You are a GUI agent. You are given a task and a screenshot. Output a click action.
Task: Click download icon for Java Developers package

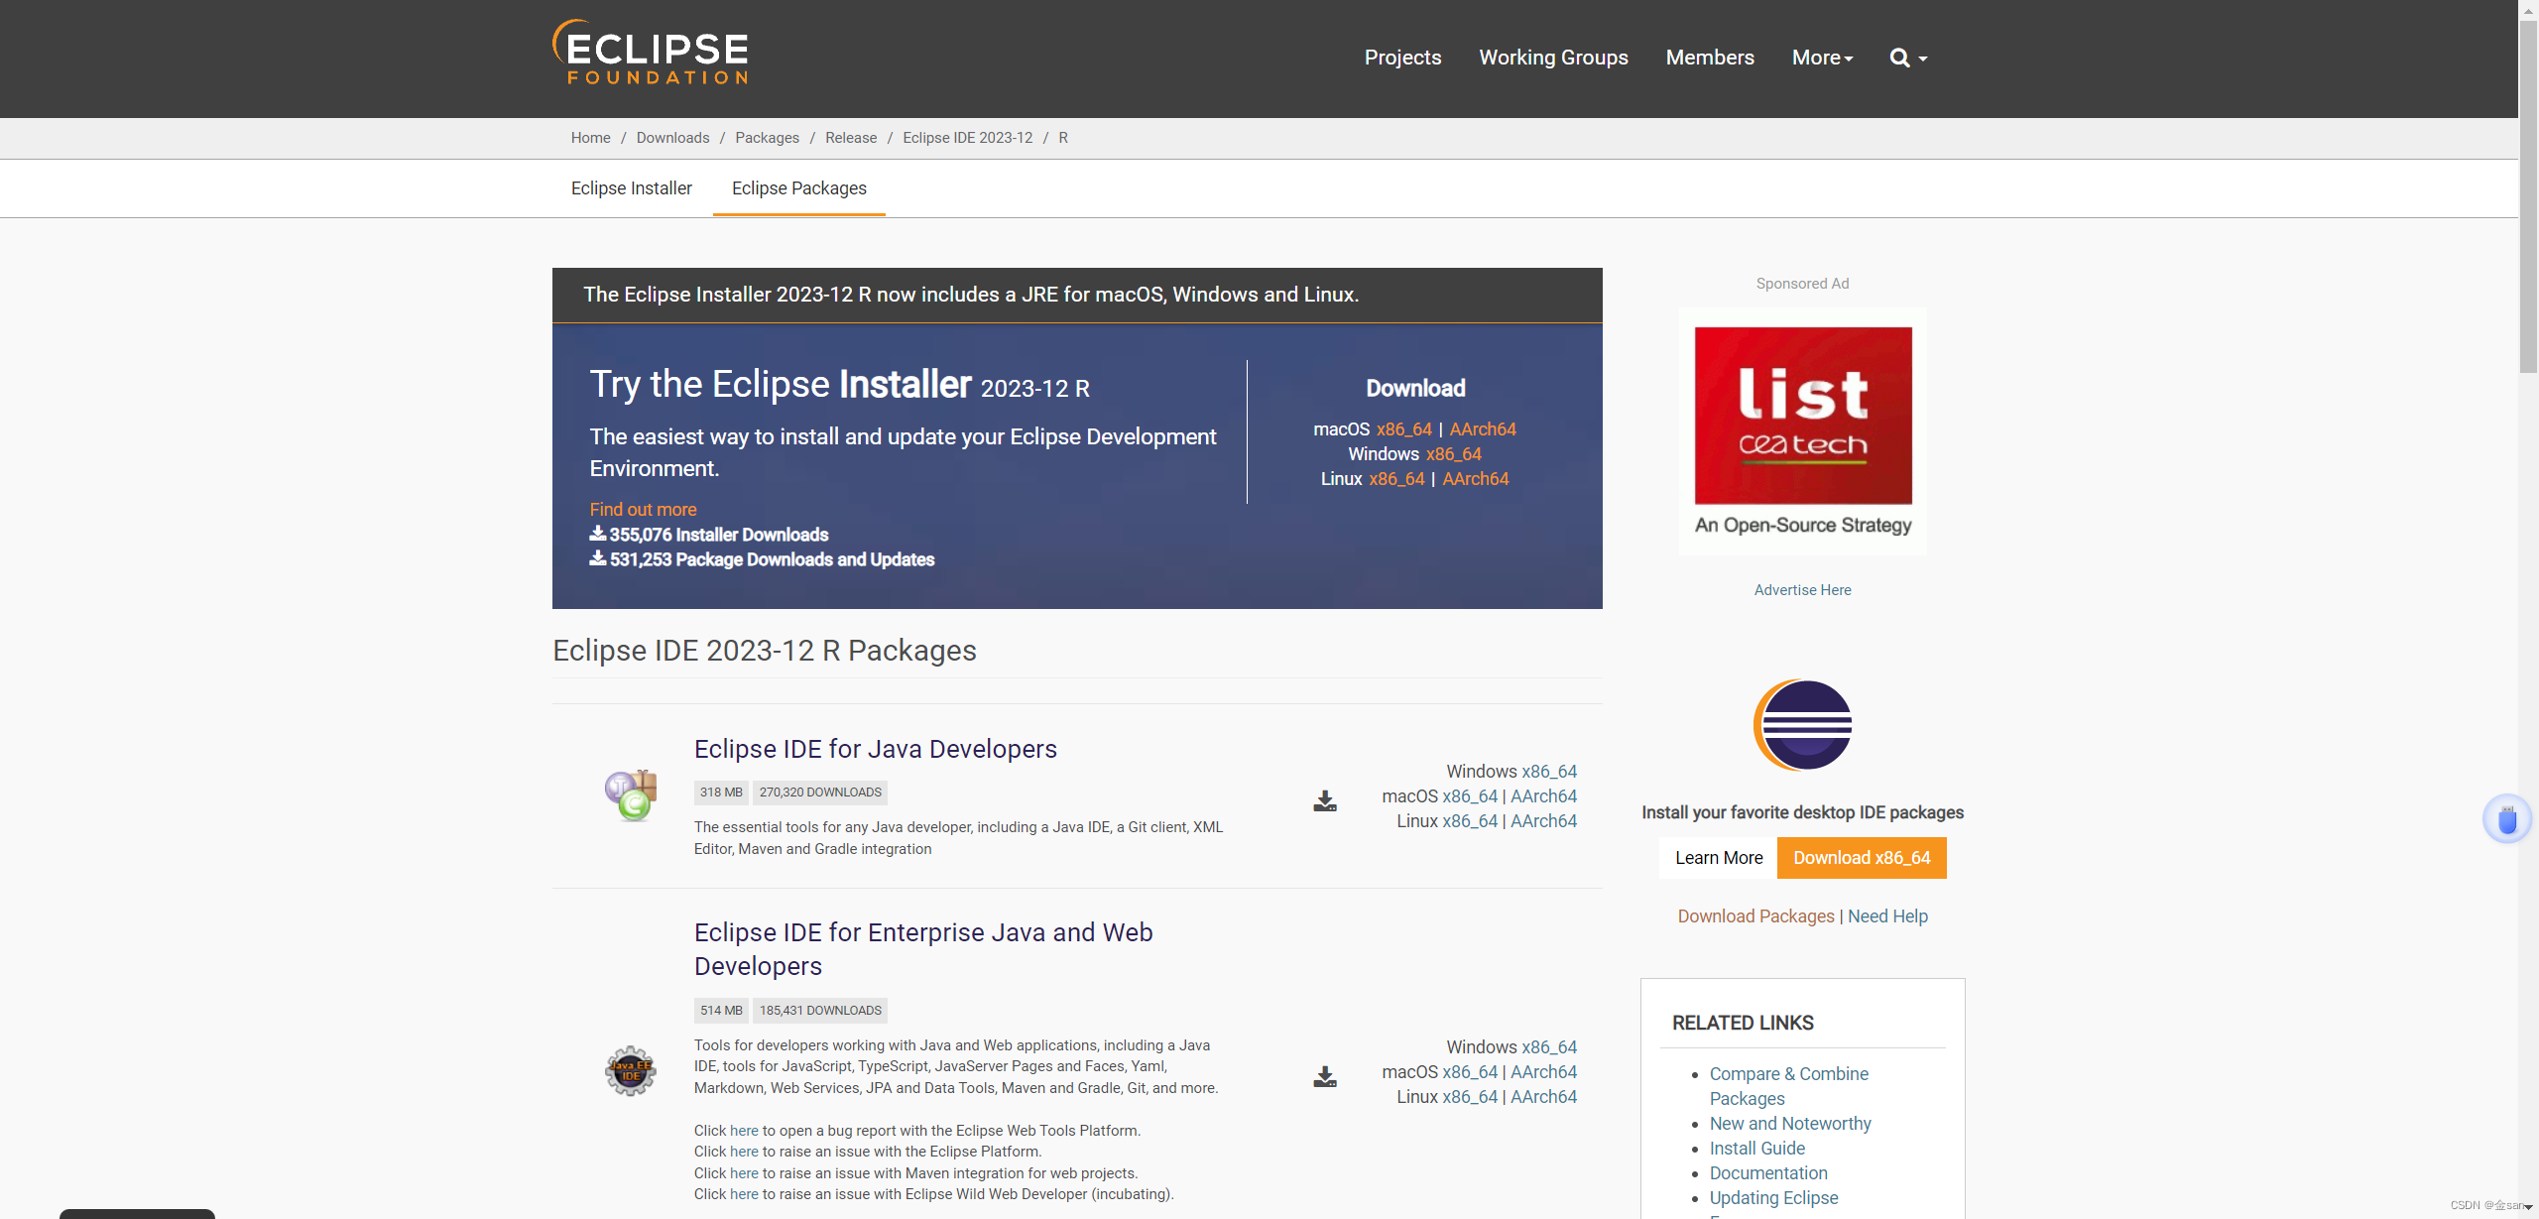(x=1325, y=800)
